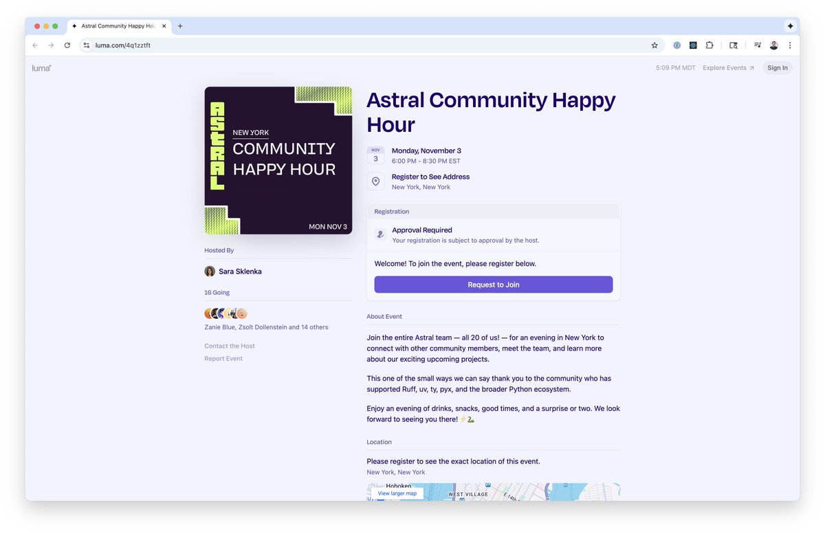This screenshot has width=825, height=534.
Task: Click the Approval Required person icon
Action: pos(380,234)
